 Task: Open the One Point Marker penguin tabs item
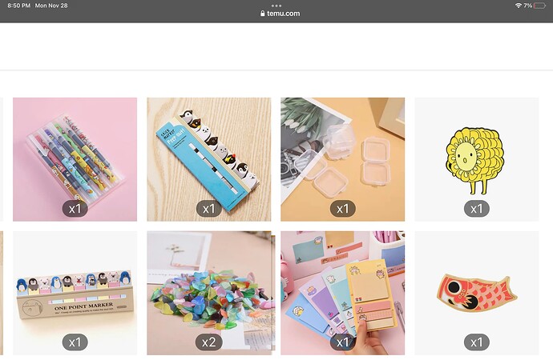[x=75, y=293]
